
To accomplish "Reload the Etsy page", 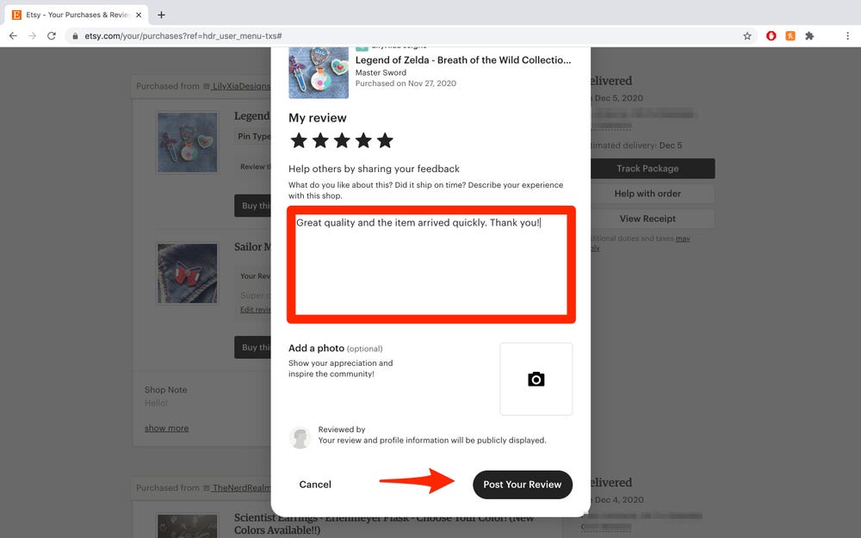I will coord(52,35).
